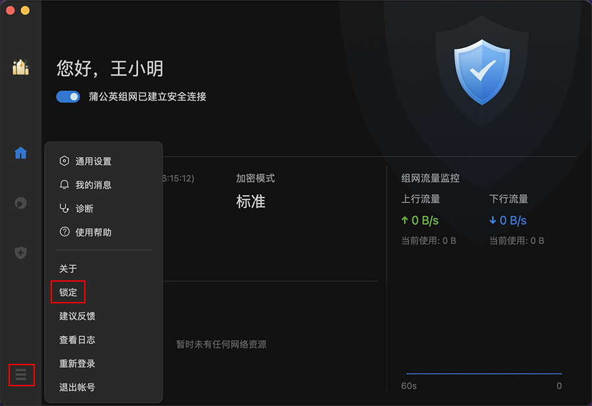Click the bell icon beside 我的消息
Viewport: 592px width, 406px height.
64,184
